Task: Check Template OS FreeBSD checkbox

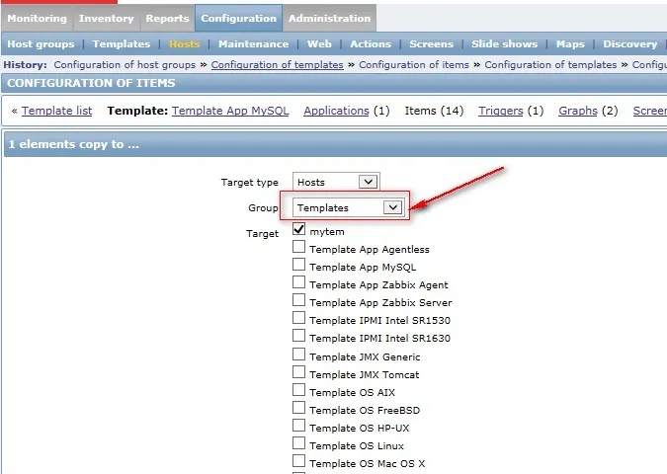Action: 298,408
